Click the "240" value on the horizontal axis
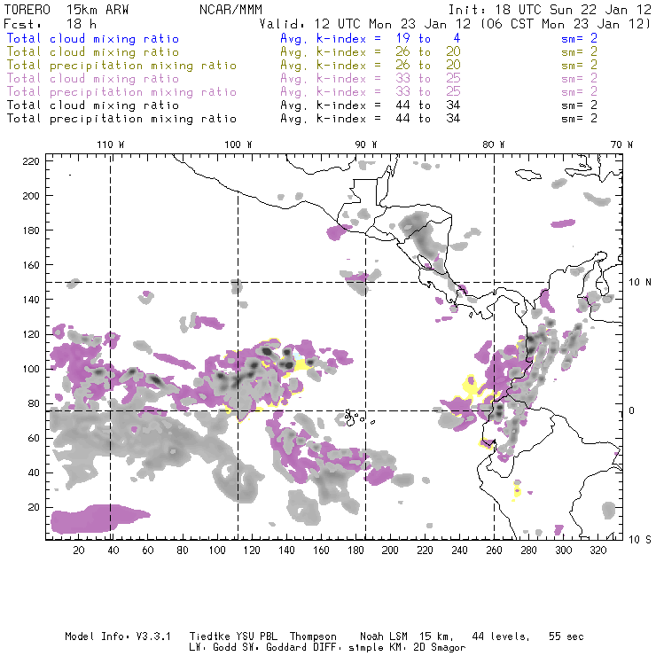The height and width of the screenshot is (656, 656). [459, 551]
